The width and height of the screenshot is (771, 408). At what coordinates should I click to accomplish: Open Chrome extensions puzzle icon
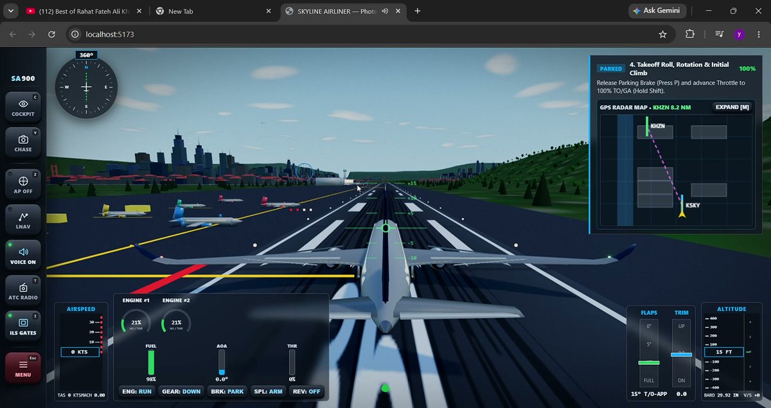point(691,34)
